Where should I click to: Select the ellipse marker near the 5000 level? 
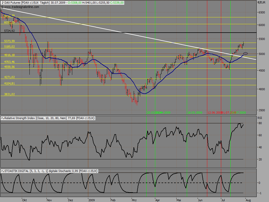point(246,54)
